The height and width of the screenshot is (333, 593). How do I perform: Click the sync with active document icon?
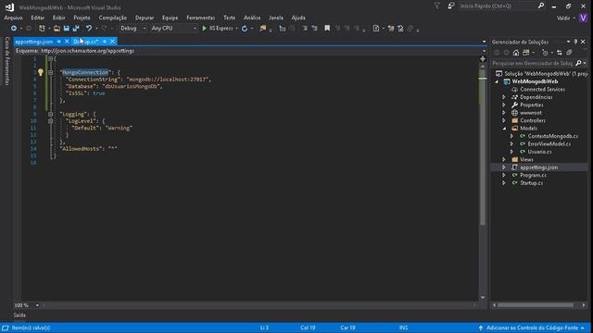point(560,53)
